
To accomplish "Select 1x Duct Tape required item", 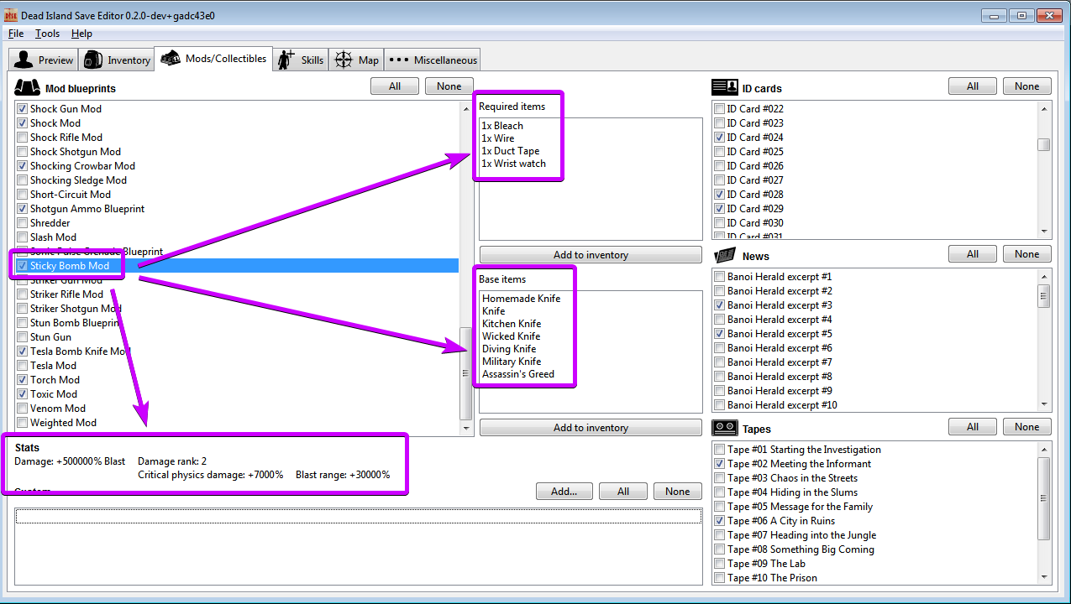I will (511, 151).
